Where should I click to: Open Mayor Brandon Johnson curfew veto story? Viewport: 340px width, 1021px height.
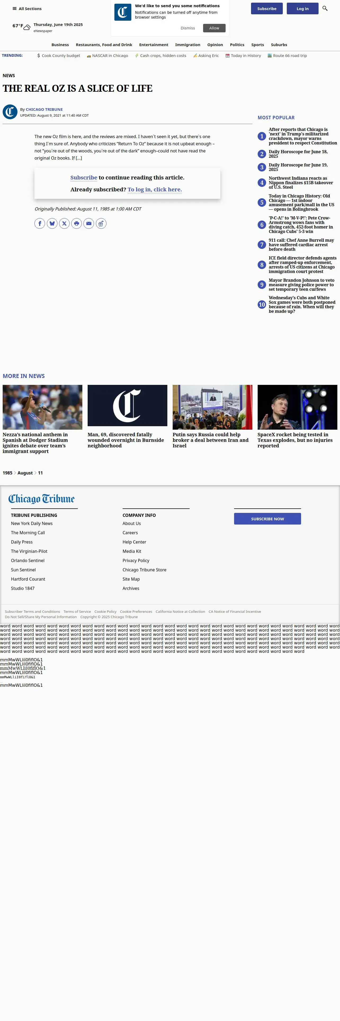click(x=302, y=285)
